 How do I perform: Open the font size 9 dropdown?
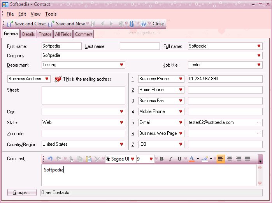(151, 159)
